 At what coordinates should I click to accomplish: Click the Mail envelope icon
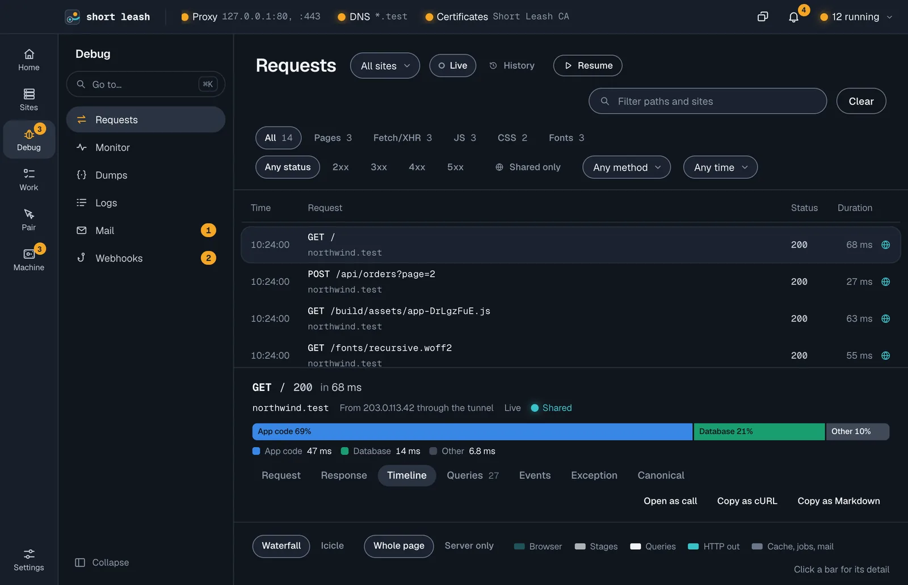pos(82,230)
